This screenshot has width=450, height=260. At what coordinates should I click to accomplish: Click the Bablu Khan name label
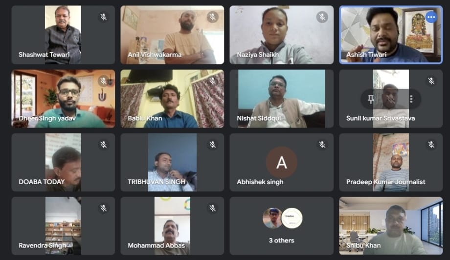(145, 118)
